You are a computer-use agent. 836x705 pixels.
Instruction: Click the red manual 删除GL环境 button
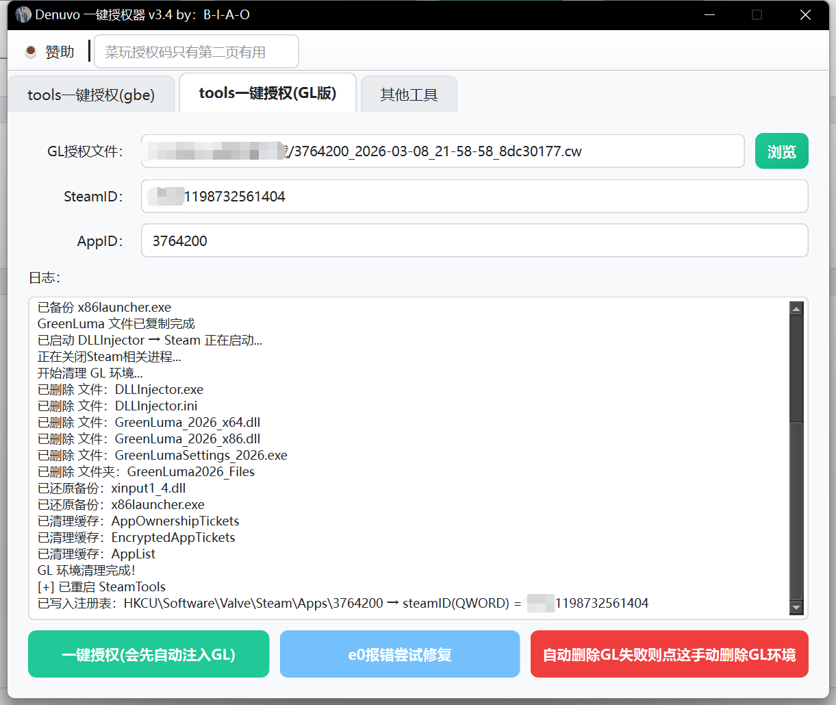(x=669, y=655)
